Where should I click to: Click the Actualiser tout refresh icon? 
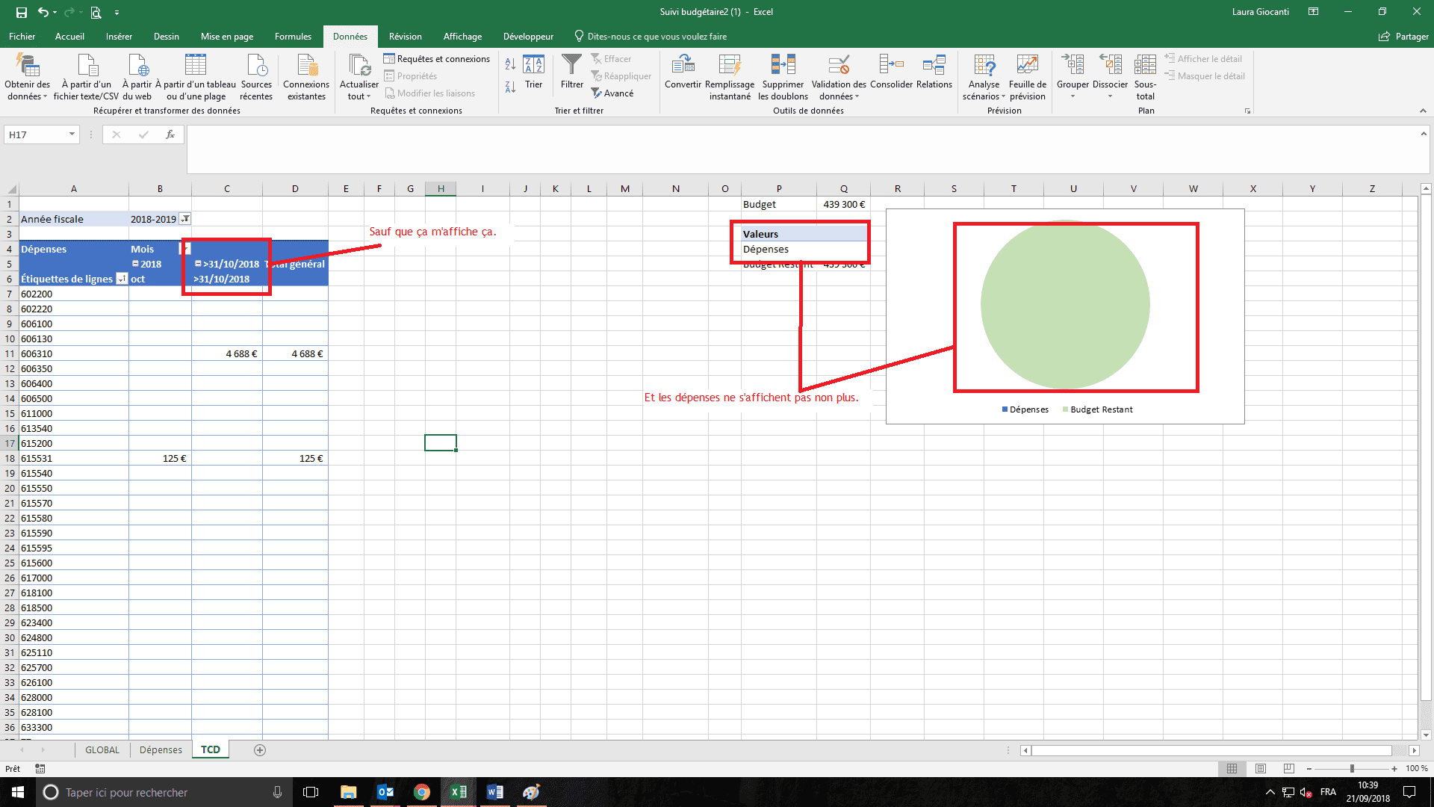tap(359, 66)
